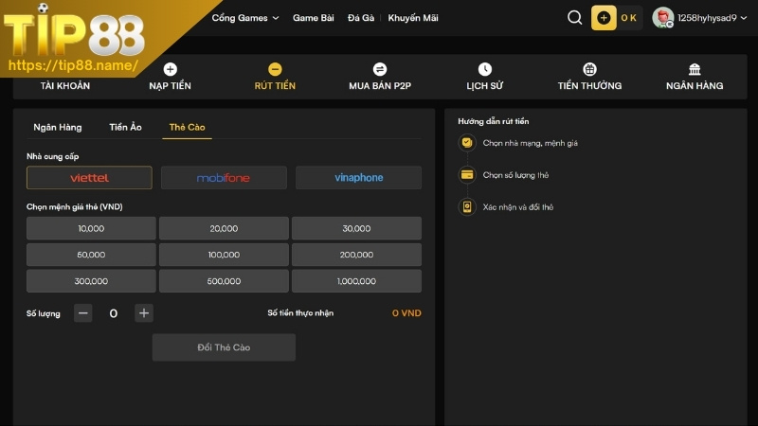Decrease card quantity with minus stepper
Screen dimensions: 758x426
(83, 313)
